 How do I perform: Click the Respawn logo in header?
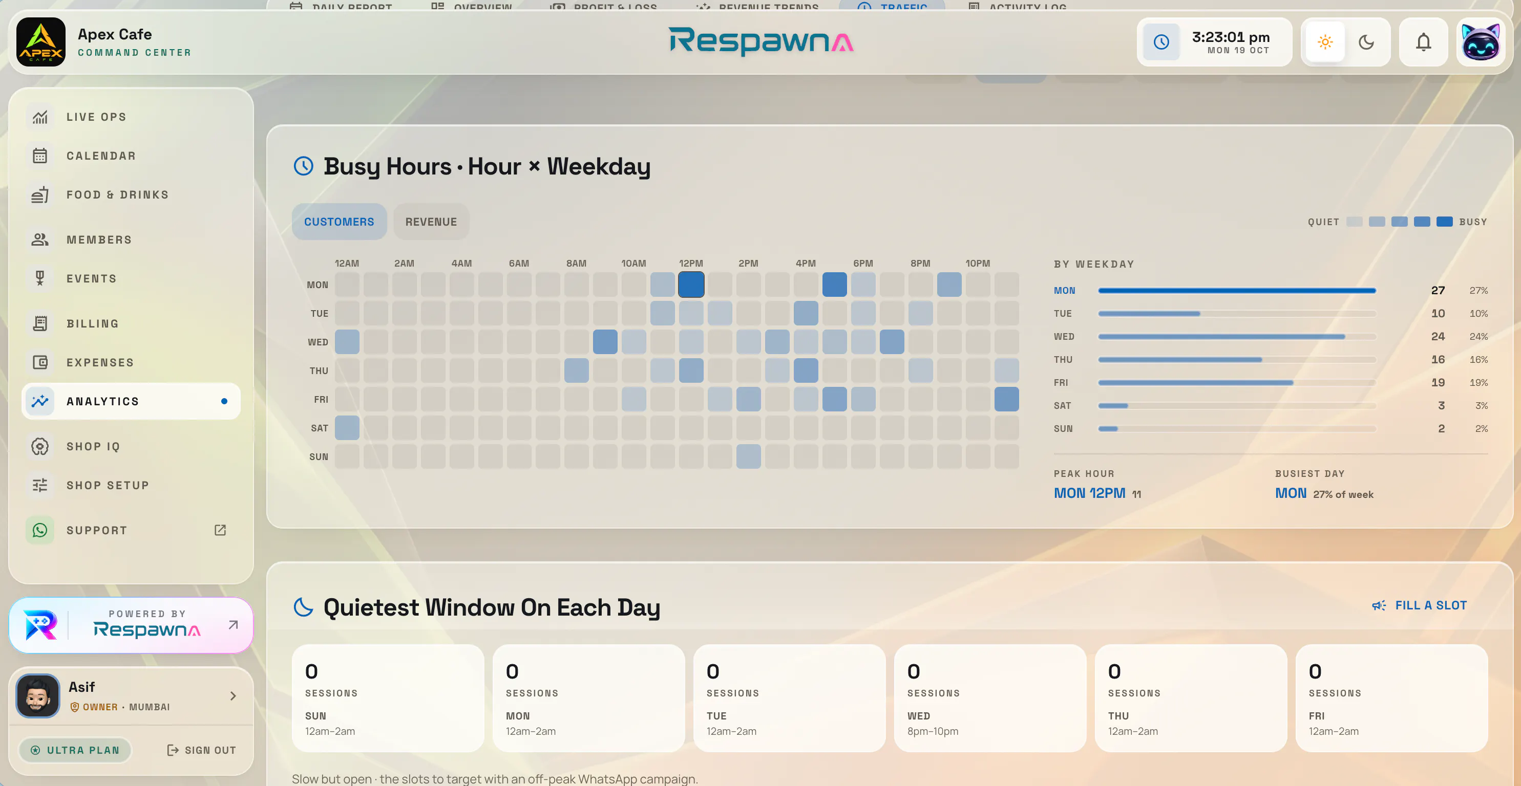(x=760, y=41)
